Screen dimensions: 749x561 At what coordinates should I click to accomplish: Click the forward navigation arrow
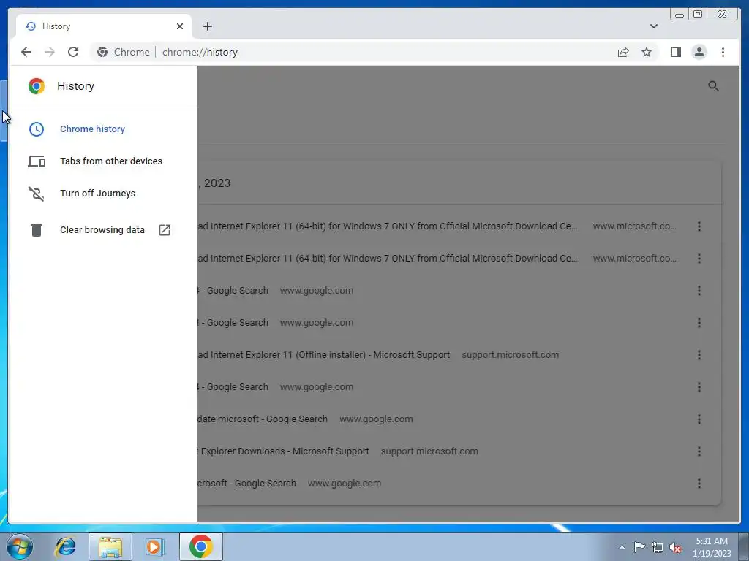(50, 52)
